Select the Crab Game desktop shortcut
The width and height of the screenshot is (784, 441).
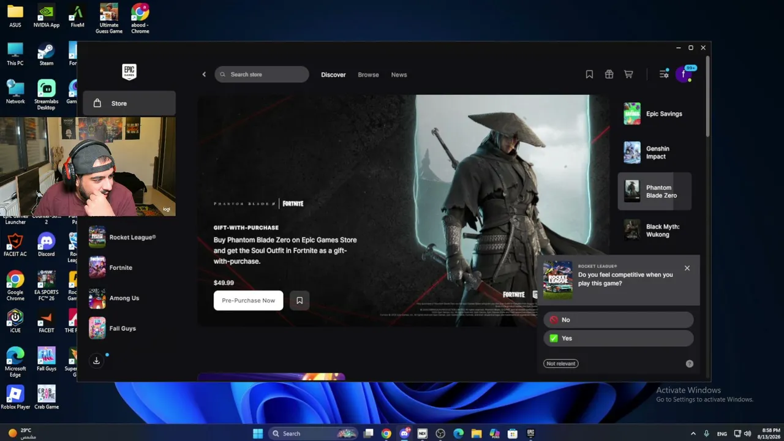pos(47,397)
